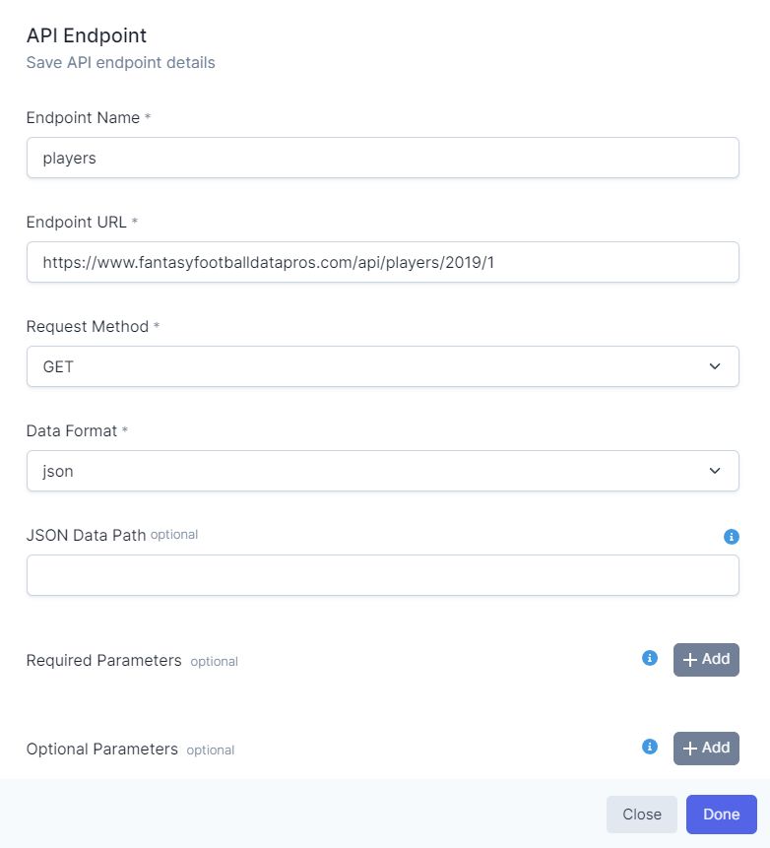Click the Endpoint Name label
Viewport: 770px width, 848px height.
(83, 117)
